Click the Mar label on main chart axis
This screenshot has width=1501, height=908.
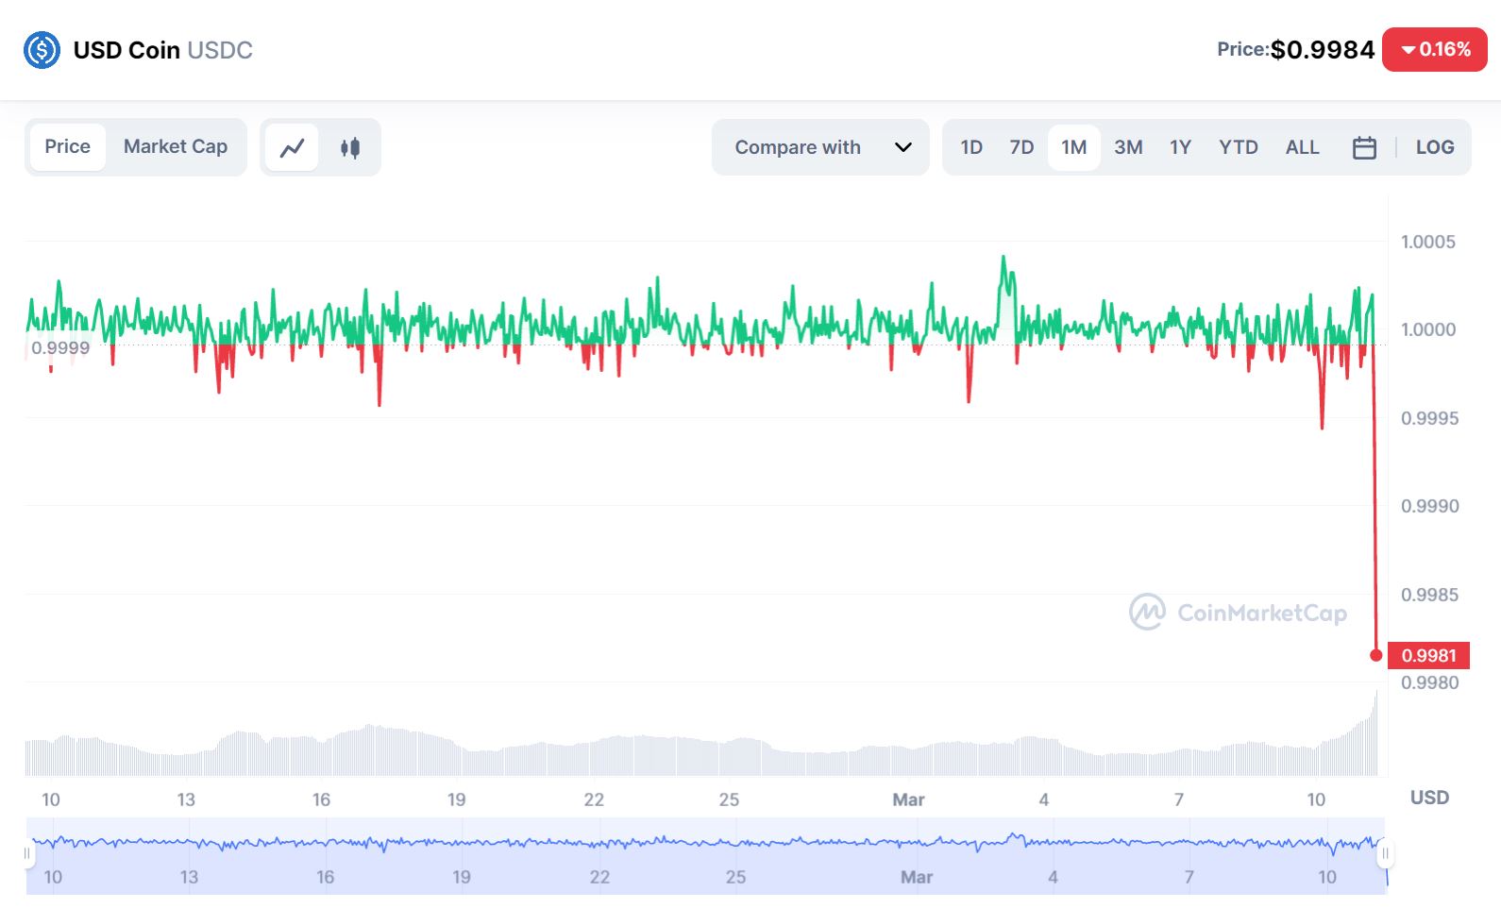908,799
